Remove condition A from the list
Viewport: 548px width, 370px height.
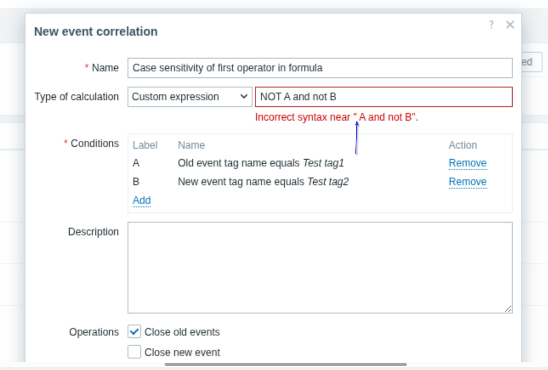(x=467, y=163)
